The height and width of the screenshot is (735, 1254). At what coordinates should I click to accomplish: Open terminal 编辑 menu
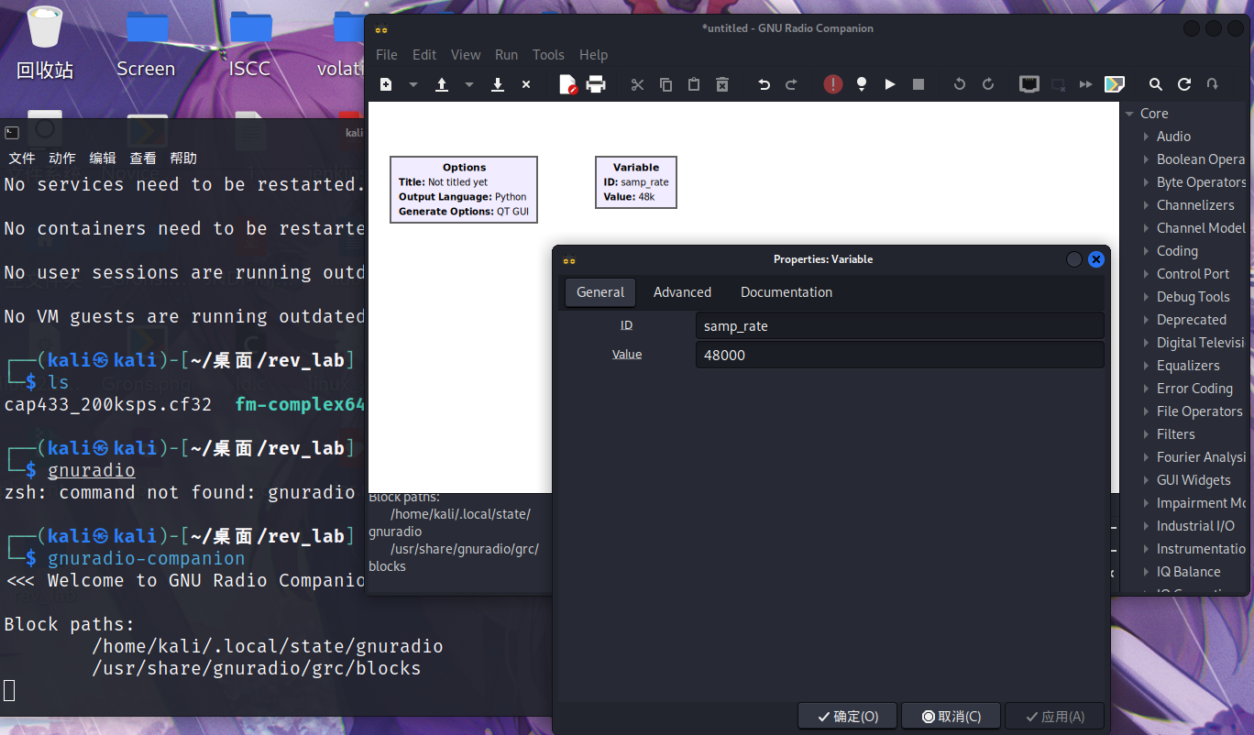tap(103, 159)
